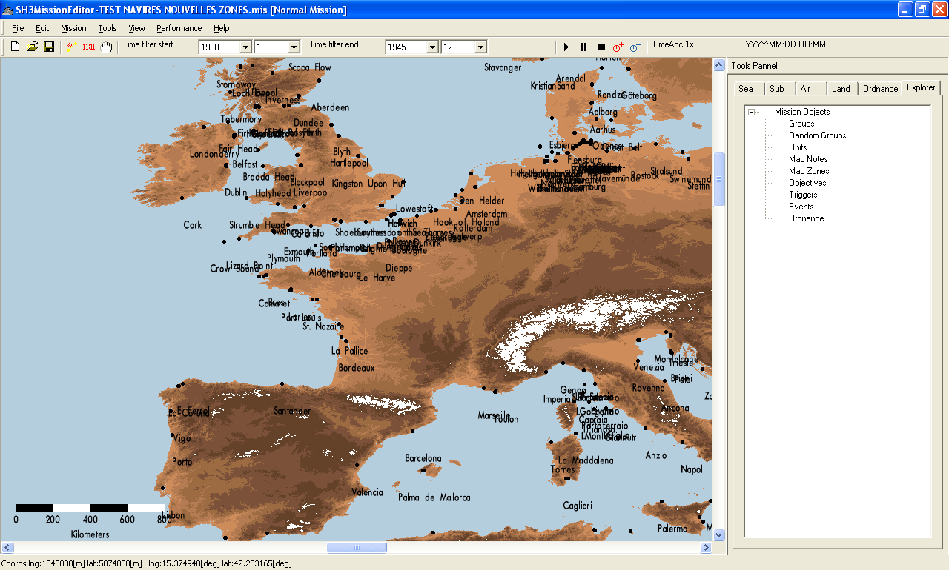
Task: Stop the simulation playback
Action: pyautogui.click(x=601, y=47)
